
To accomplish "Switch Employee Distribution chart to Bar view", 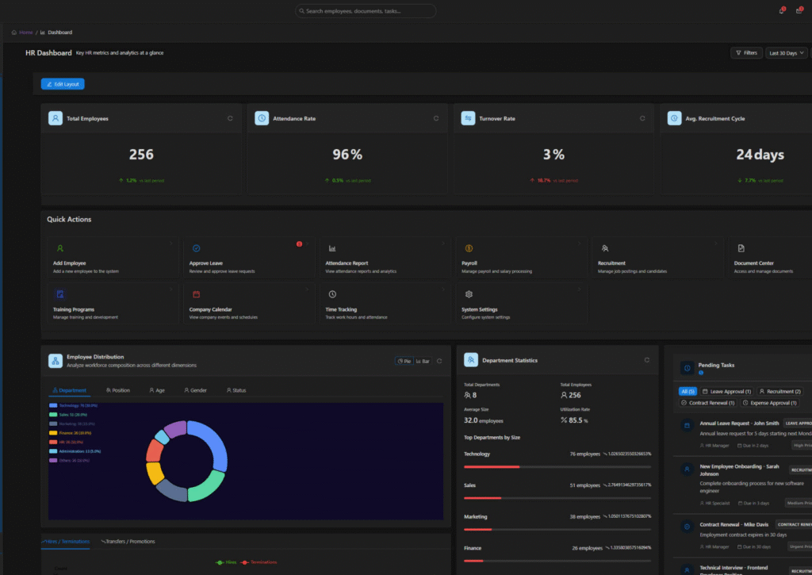I will coord(423,361).
